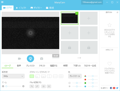Rotate the video left

click(32, 86)
